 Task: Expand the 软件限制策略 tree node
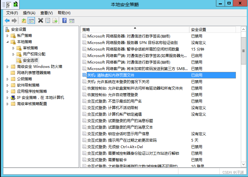tap(7, 85)
